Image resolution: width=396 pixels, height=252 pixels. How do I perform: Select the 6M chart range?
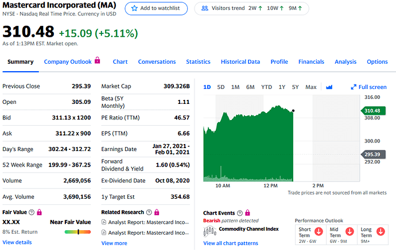click(250, 87)
